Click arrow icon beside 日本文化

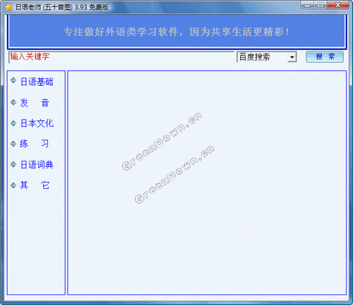pos(13,123)
